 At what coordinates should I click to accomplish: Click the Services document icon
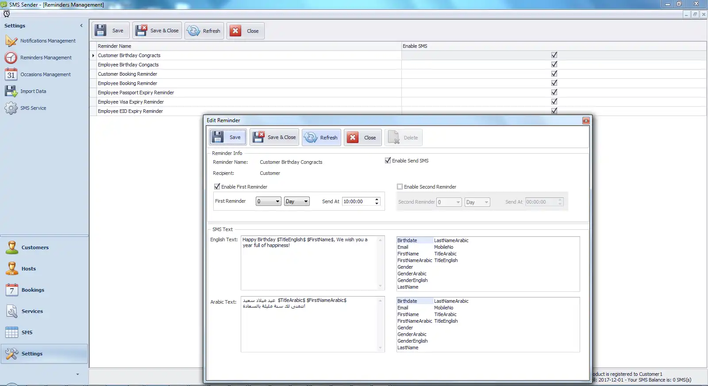tap(12, 311)
